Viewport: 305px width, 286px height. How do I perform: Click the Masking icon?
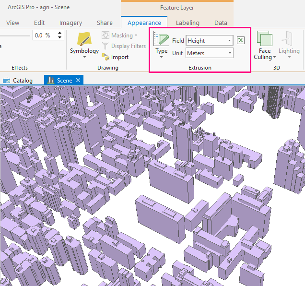point(106,35)
